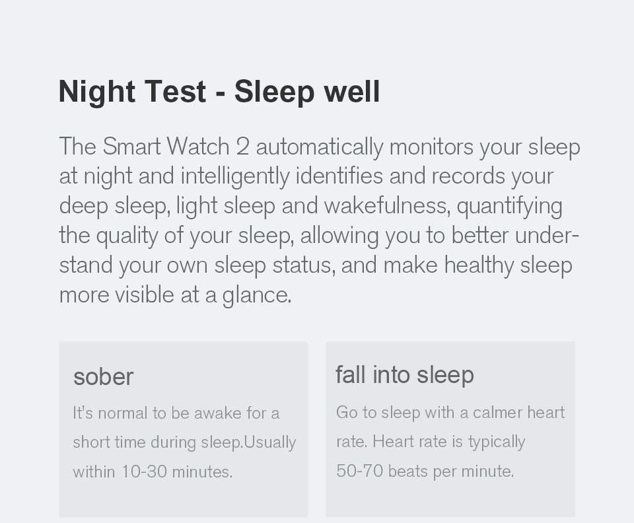
Task: Click the "rate. Heart rate is typically" line
Action: (x=431, y=442)
